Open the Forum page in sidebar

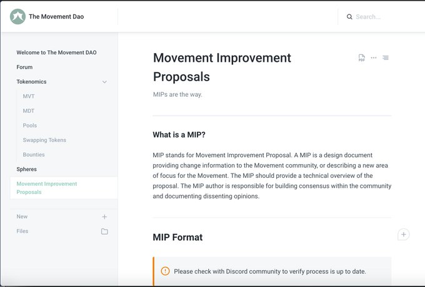[x=24, y=67]
